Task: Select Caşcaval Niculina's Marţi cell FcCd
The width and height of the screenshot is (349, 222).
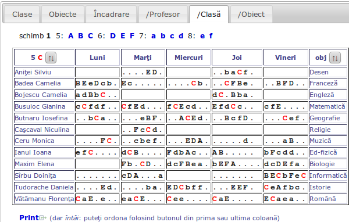Action: pos(143,130)
